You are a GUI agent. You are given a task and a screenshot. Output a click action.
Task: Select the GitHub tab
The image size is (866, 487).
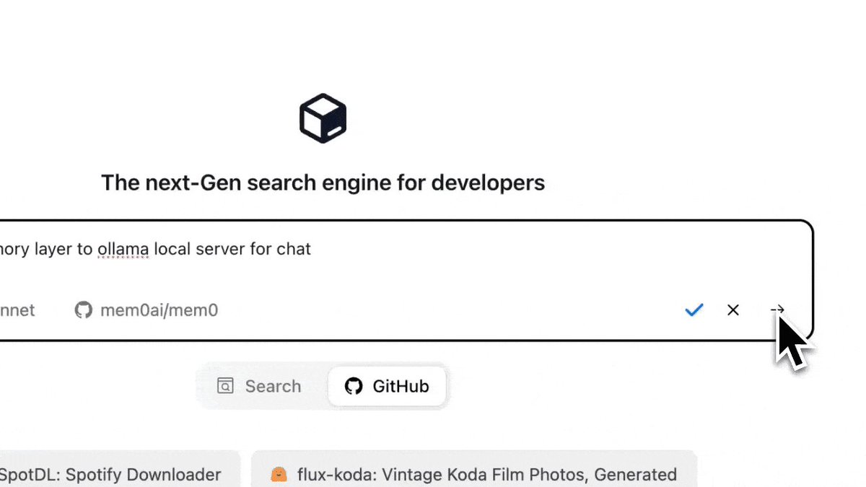pyautogui.click(x=387, y=386)
